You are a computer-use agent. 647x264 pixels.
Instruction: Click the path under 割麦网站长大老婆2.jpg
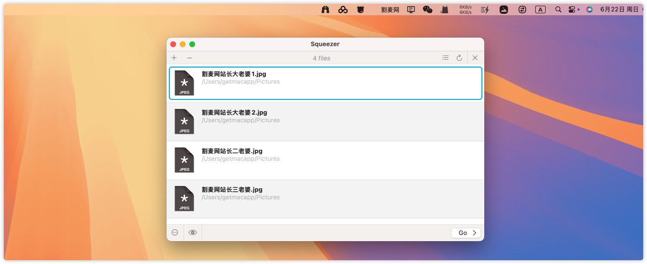point(241,120)
